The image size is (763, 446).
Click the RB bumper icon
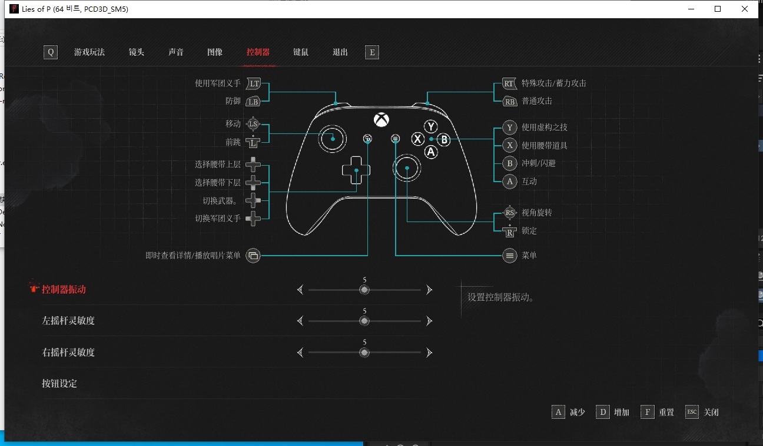point(510,102)
